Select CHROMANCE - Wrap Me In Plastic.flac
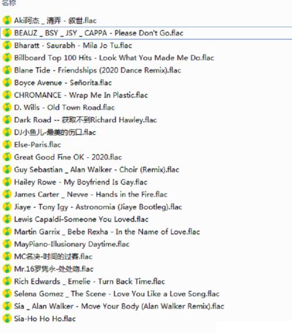Screen dimensions: 292x333 click(x=81, y=95)
